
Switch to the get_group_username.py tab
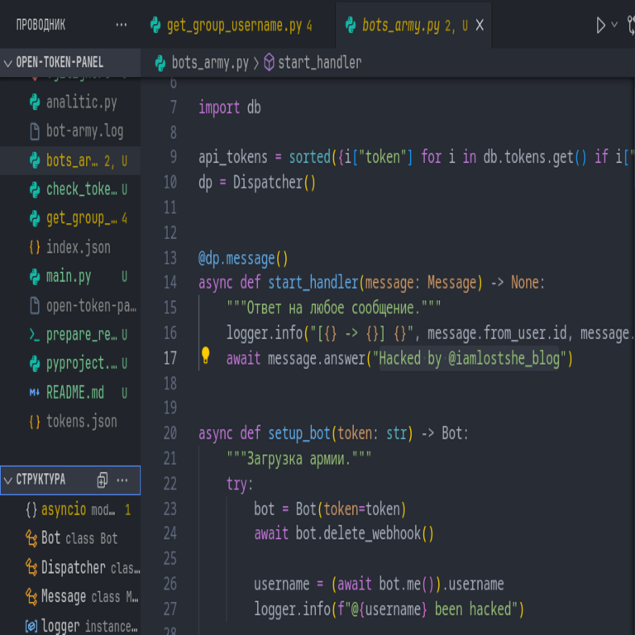[233, 26]
